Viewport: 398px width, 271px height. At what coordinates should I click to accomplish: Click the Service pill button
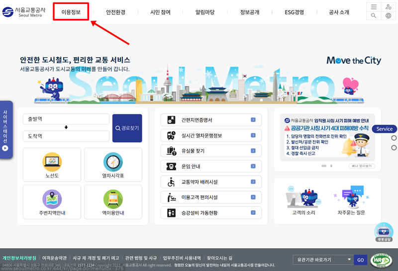(384, 129)
